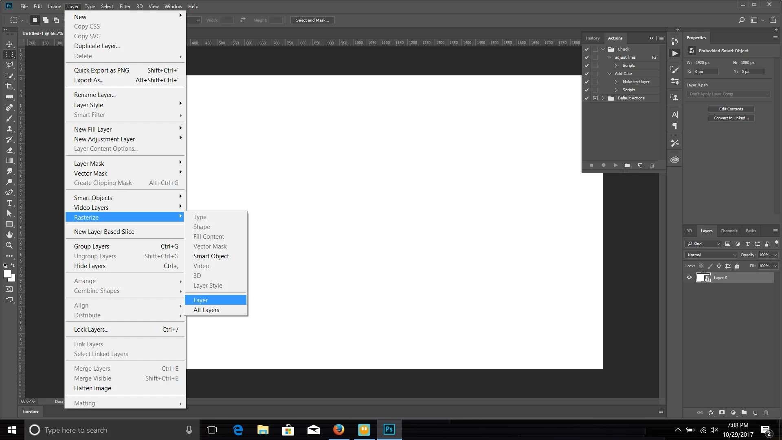Select the Hand tool
This screenshot has height=440, width=782.
click(x=9, y=235)
